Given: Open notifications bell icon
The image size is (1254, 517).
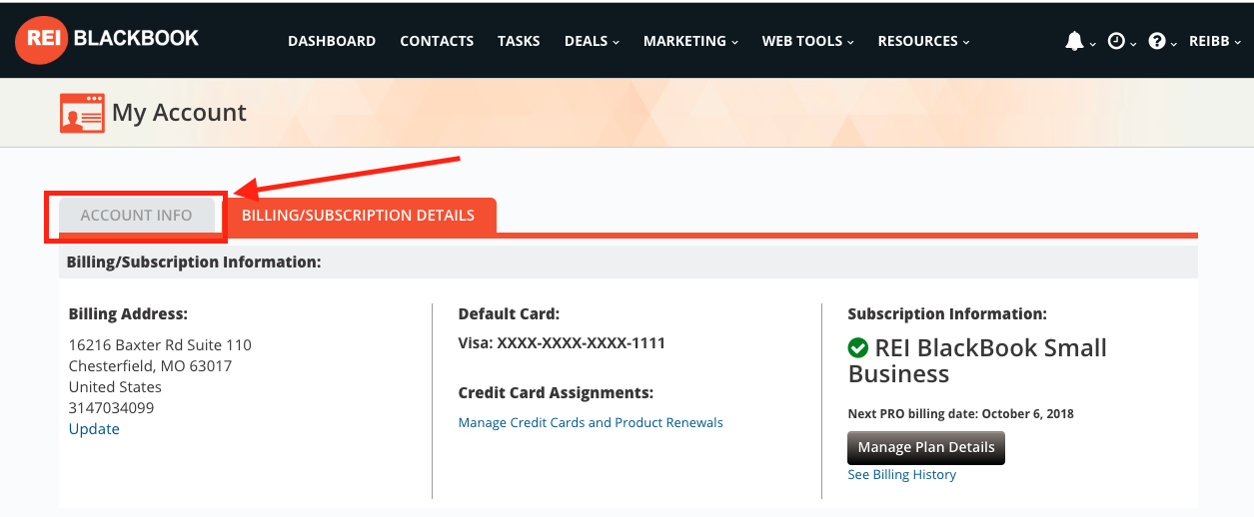Looking at the screenshot, I should point(1074,41).
